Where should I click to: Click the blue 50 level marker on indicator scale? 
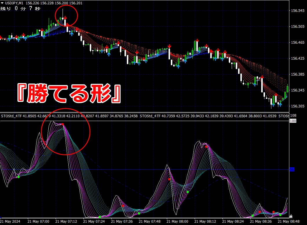292,169
